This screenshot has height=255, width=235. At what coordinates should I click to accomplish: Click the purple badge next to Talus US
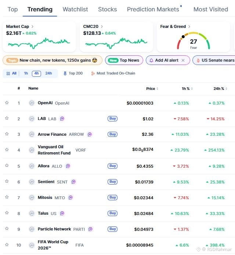tap(62, 214)
